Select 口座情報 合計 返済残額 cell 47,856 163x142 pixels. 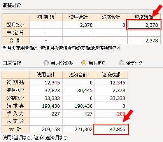pos(111,129)
